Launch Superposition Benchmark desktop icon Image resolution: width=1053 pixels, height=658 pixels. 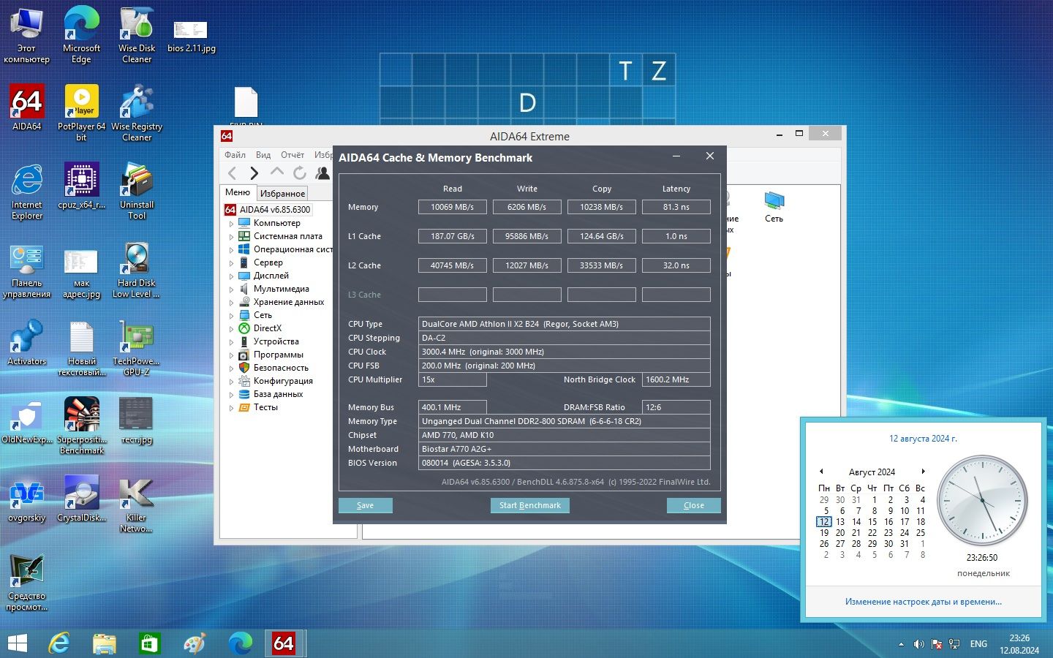[81, 426]
